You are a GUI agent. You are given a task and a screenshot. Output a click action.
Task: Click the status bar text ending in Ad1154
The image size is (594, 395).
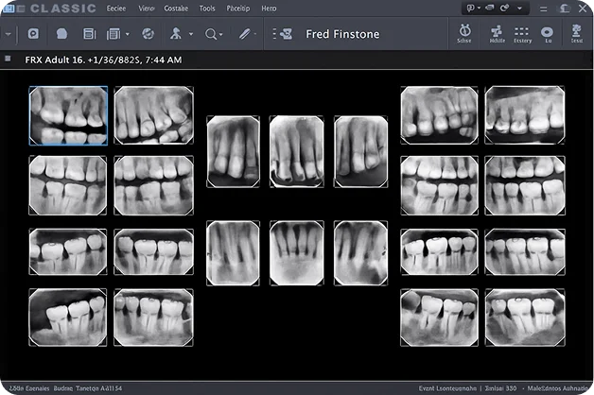(x=65, y=388)
